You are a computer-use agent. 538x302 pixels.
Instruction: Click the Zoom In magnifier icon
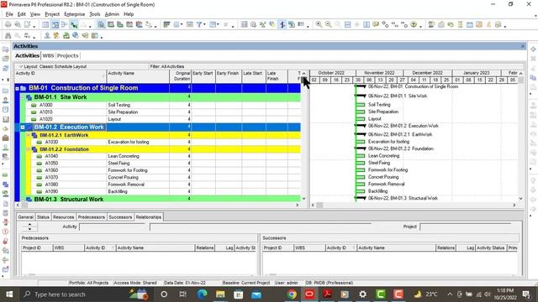319,24
